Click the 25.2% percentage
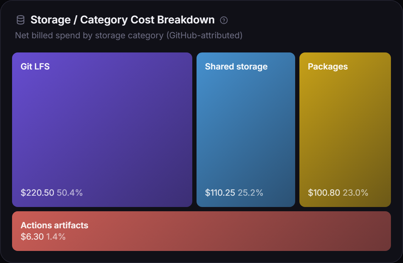403x263 pixels. tap(250, 192)
